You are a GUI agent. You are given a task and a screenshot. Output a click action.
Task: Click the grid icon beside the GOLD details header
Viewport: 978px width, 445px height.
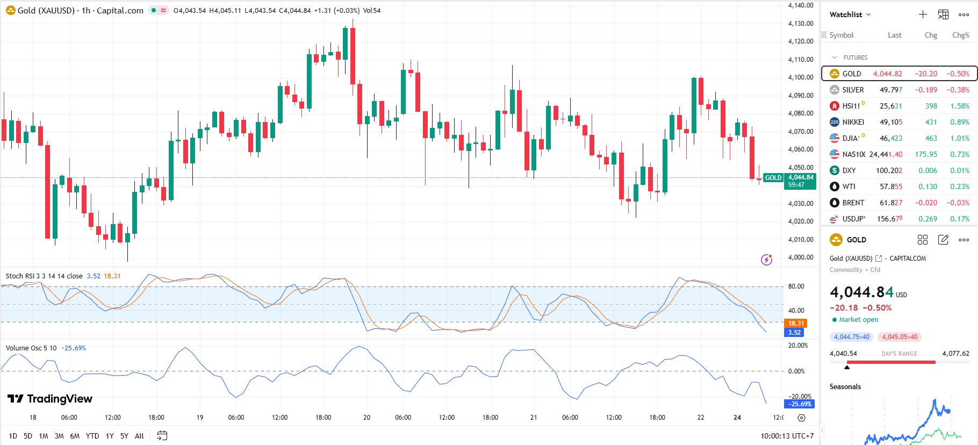pyautogui.click(x=923, y=240)
